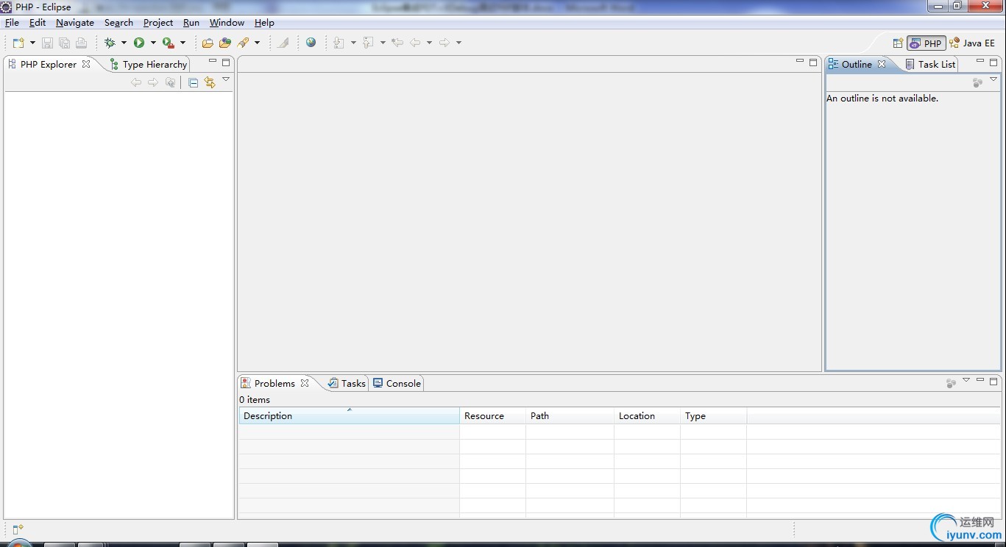Viewport: 1006px width, 547px height.
Task: Toggle Link with Editor in PHP Explorer
Action: click(x=210, y=82)
